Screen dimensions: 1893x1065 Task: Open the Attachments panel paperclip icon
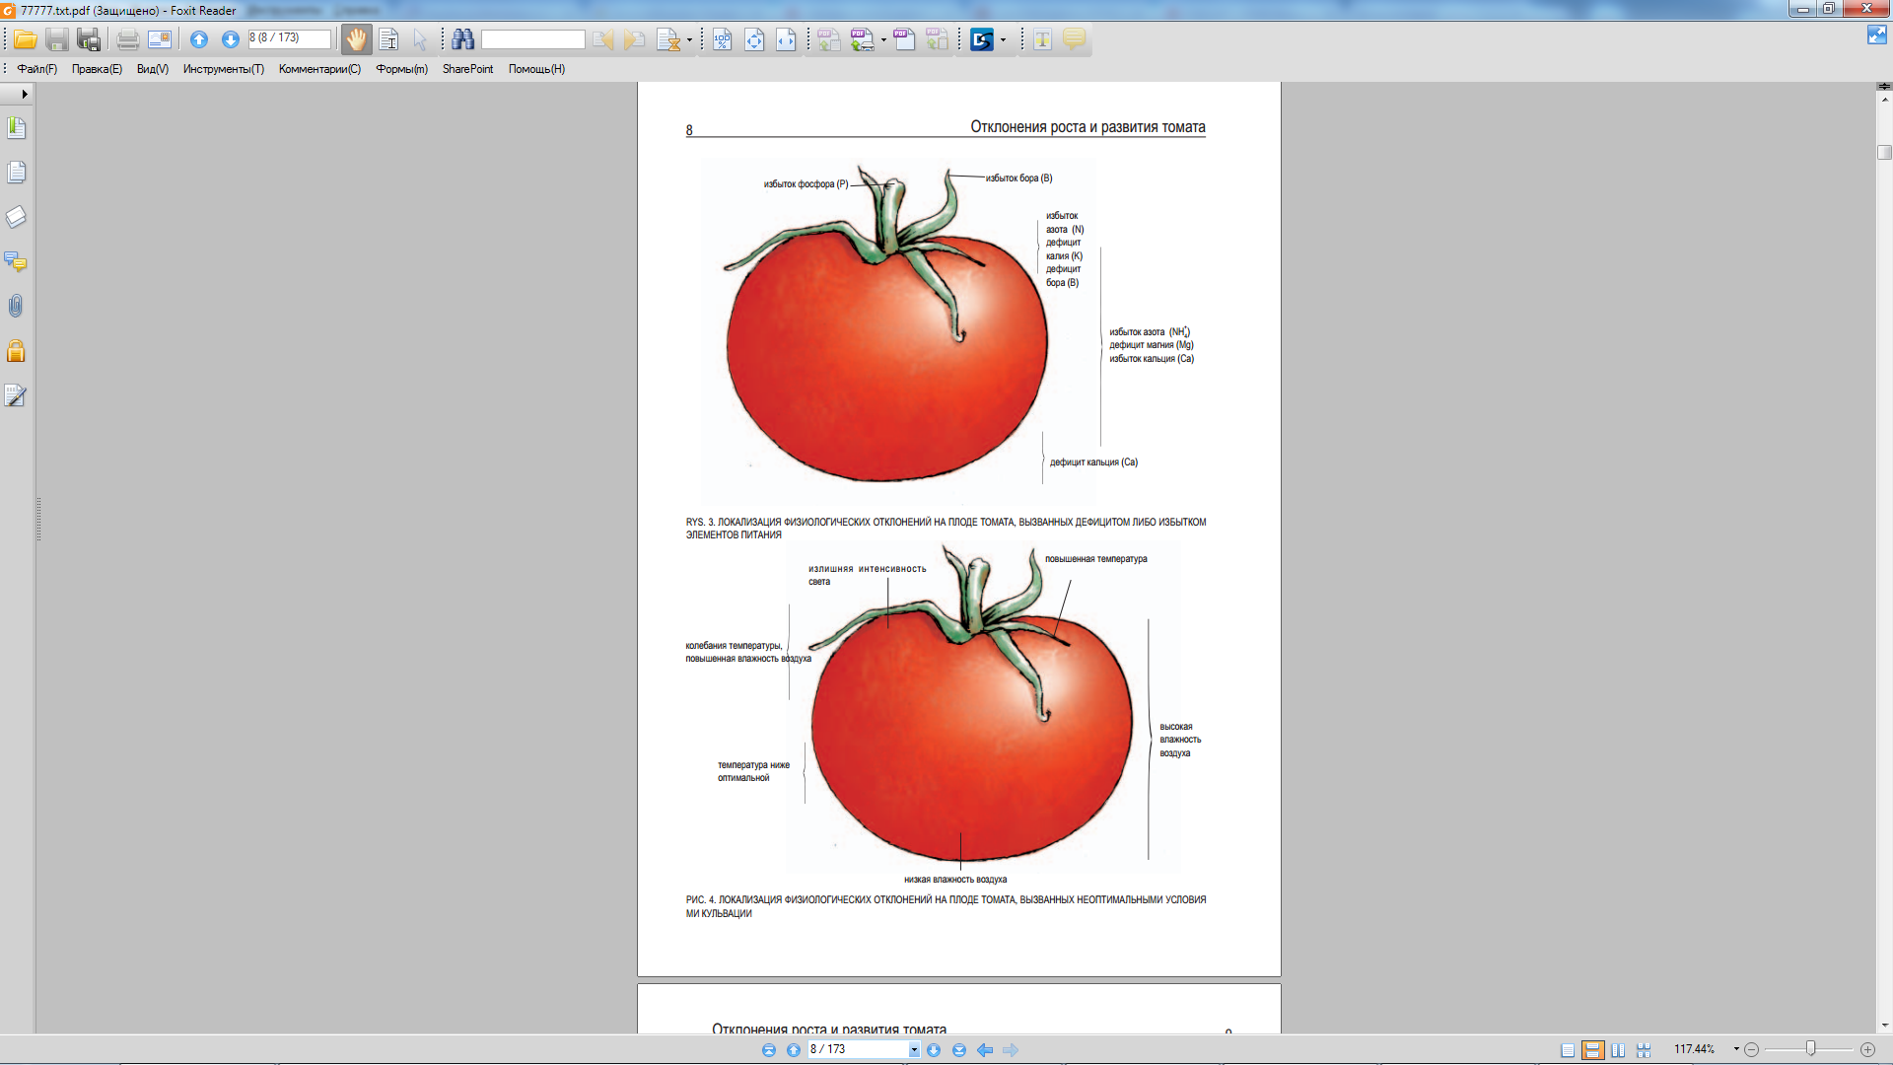(16, 307)
